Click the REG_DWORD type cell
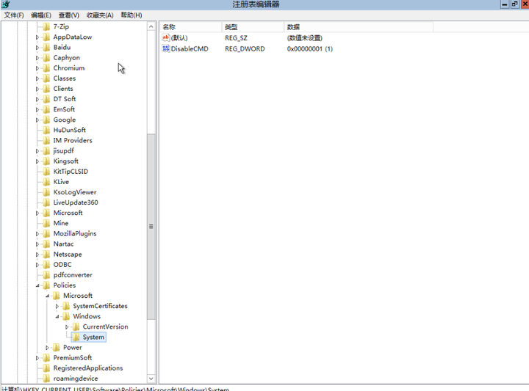 (245, 49)
